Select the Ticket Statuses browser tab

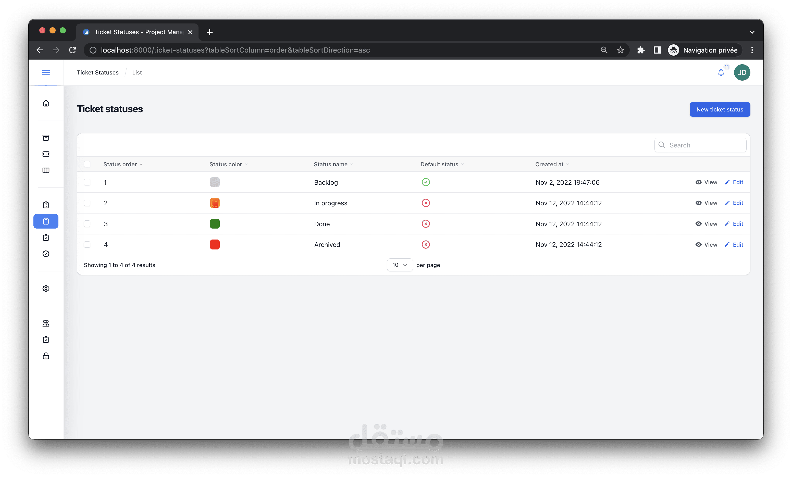click(x=138, y=32)
